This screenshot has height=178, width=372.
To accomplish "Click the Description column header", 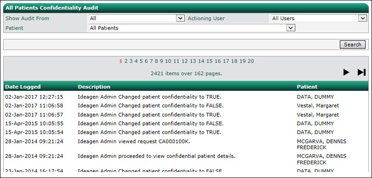I will (x=94, y=87).
